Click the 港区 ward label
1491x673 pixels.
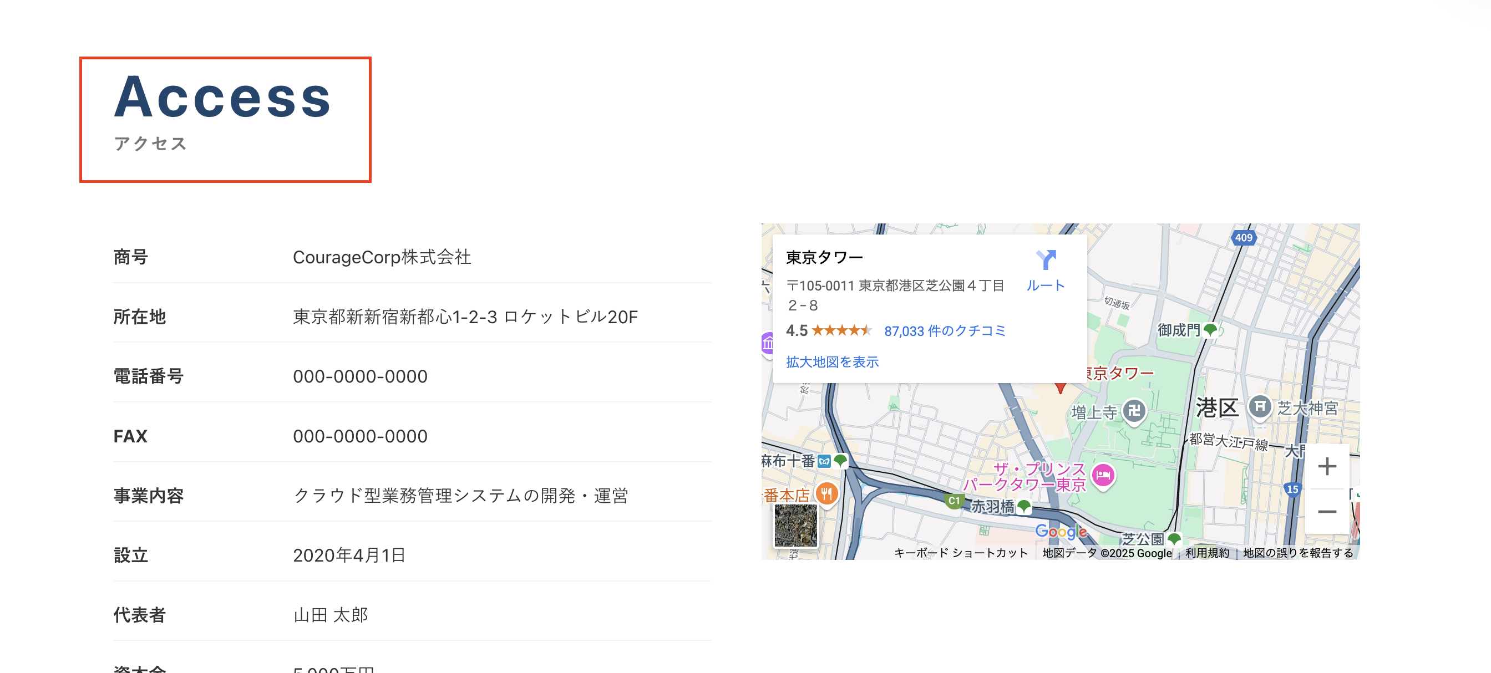point(1216,408)
